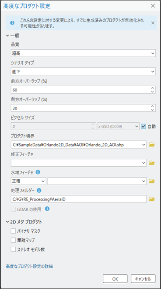The width and height of the screenshot is (161, 289).
Task: Click the disabled LiDAR の使用 checkbox
Action: 13,209
